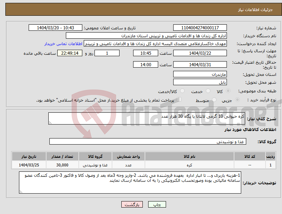Click the ردیف column header

pyautogui.click(x=271, y=156)
